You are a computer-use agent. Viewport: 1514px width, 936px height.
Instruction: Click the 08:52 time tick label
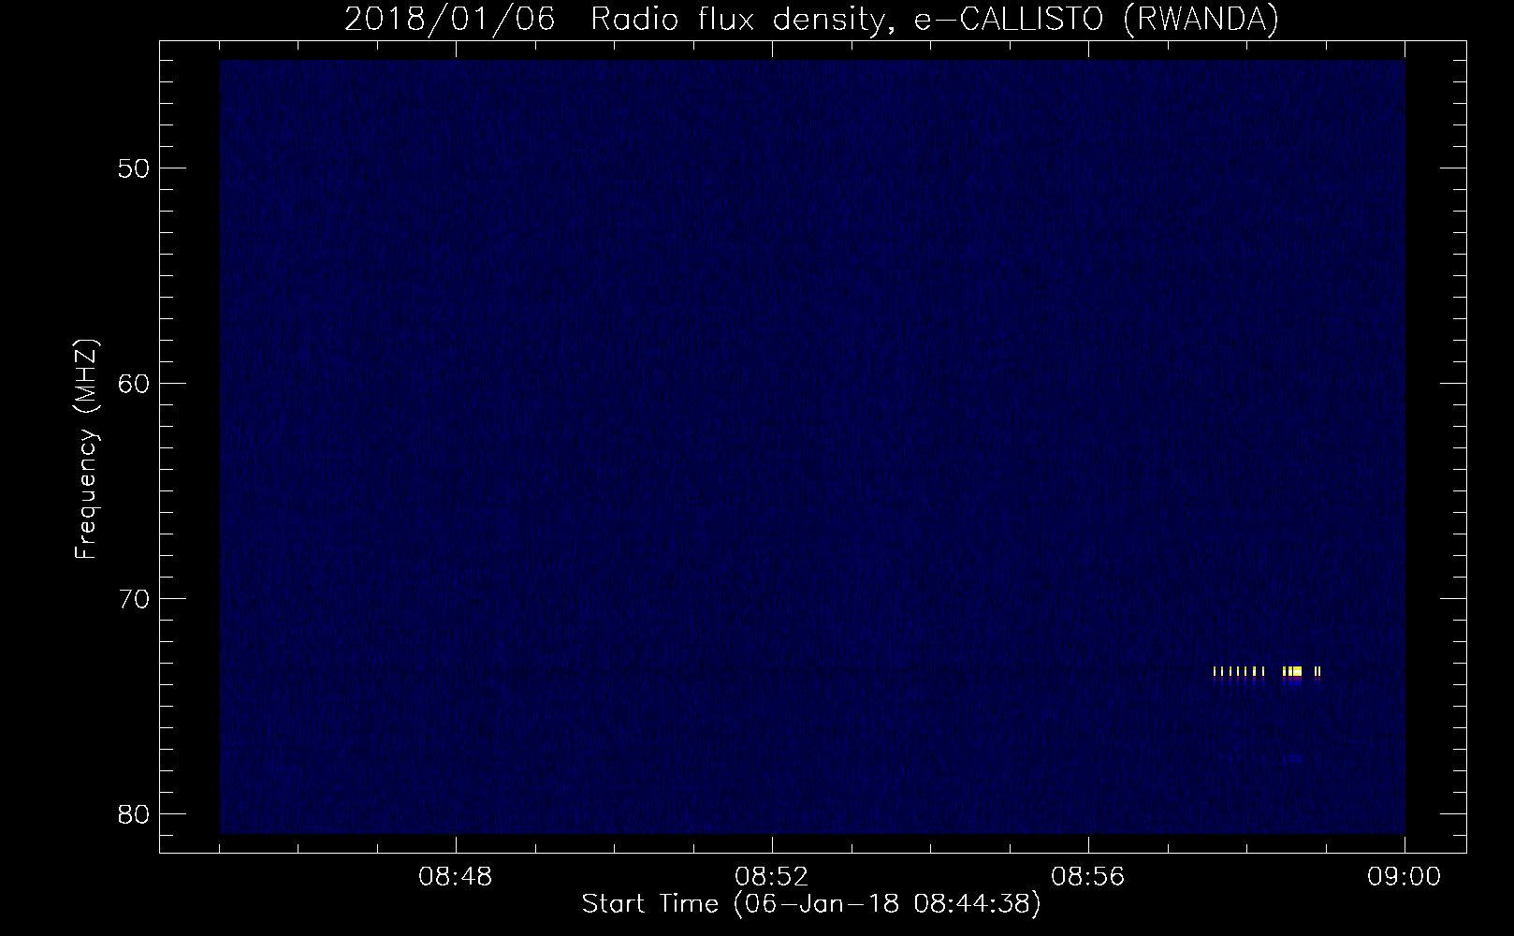[x=772, y=878]
